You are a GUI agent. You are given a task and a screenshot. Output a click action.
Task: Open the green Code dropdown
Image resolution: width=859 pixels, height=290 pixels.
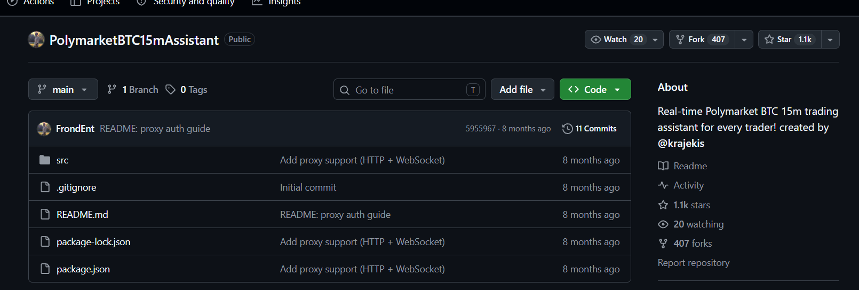click(x=595, y=89)
